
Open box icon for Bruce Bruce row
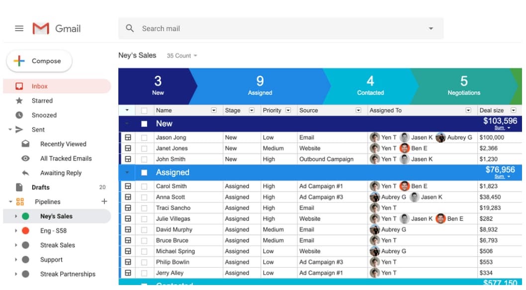pyautogui.click(x=128, y=240)
